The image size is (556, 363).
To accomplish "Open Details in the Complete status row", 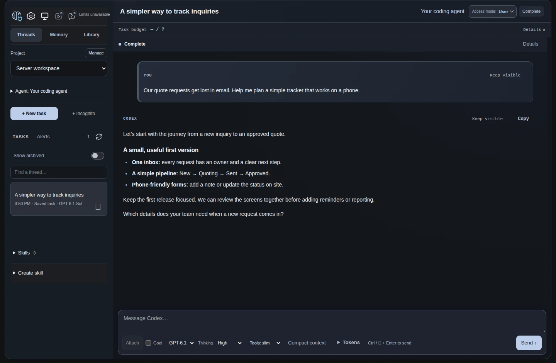I will click(x=531, y=44).
